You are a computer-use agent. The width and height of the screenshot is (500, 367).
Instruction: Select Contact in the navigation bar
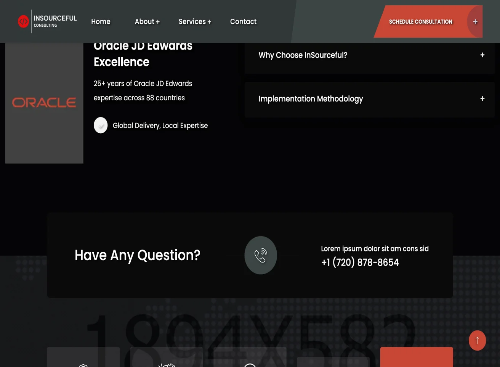click(x=244, y=21)
